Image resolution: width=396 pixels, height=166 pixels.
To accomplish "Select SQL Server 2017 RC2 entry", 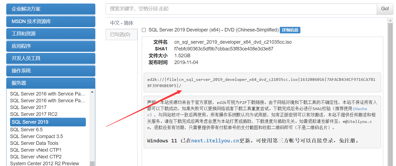I will click(34, 114).
